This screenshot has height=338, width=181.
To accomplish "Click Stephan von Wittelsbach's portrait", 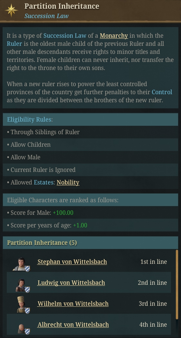I will 20,263.
